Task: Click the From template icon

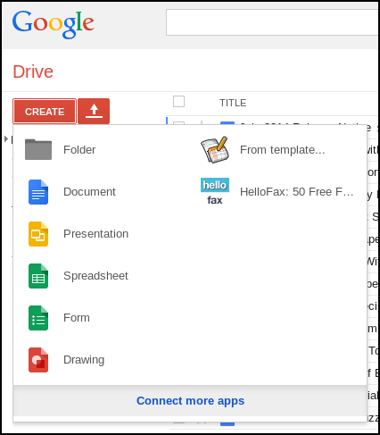Action: pos(215,149)
